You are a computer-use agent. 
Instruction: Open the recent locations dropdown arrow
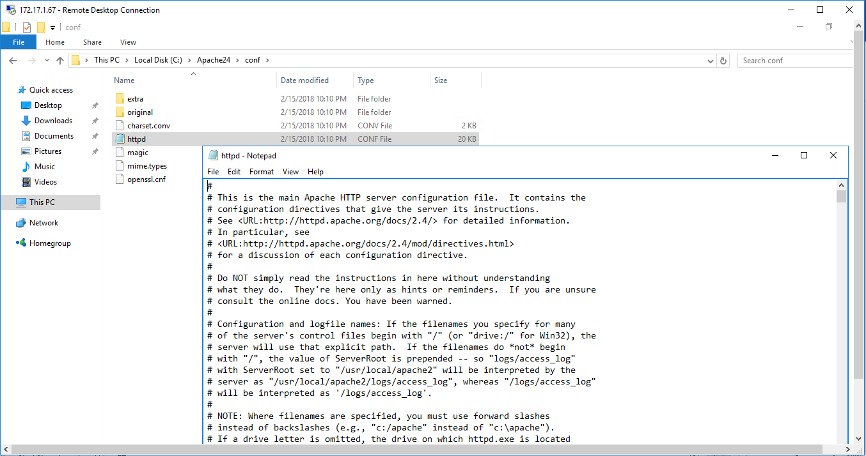tap(47, 61)
